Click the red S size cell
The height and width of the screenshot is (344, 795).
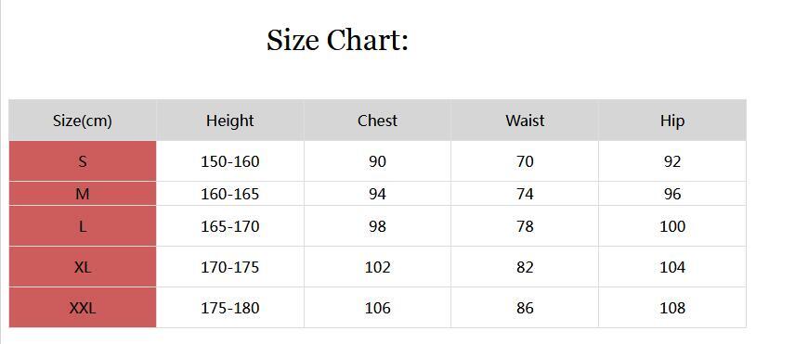(x=83, y=161)
